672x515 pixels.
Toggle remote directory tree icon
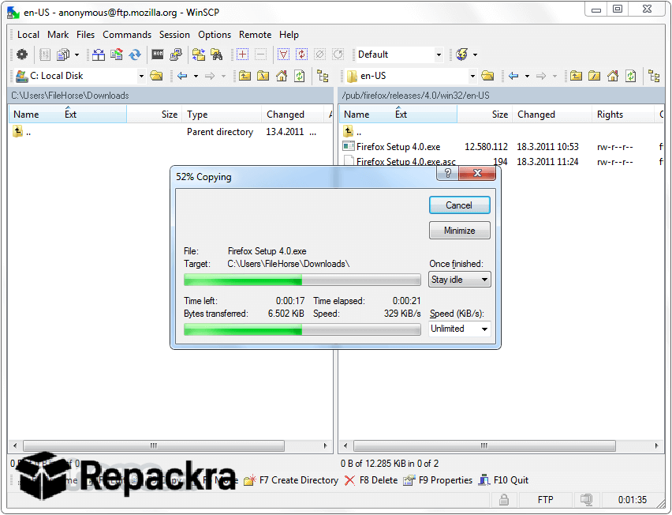[654, 76]
